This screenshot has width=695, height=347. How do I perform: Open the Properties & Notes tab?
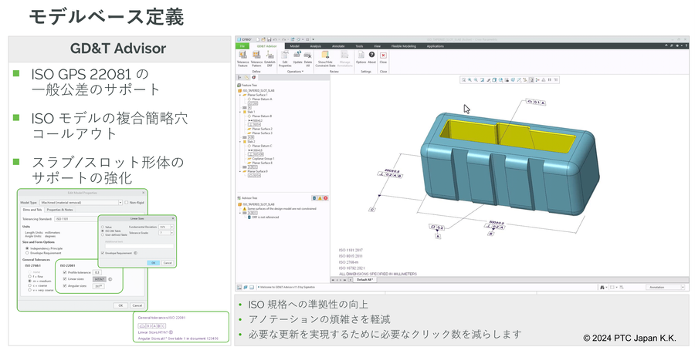[59, 210]
